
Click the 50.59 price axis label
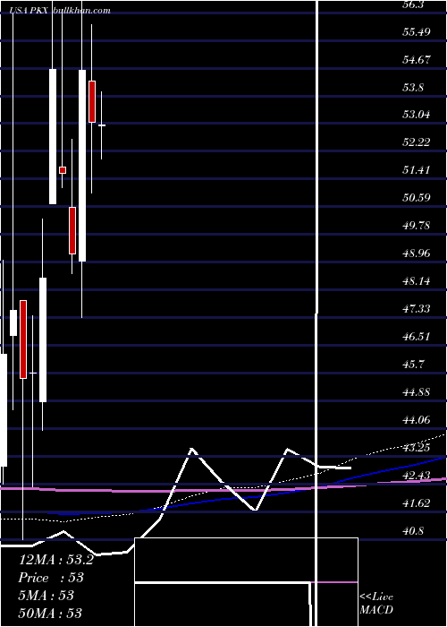(417, 198)
